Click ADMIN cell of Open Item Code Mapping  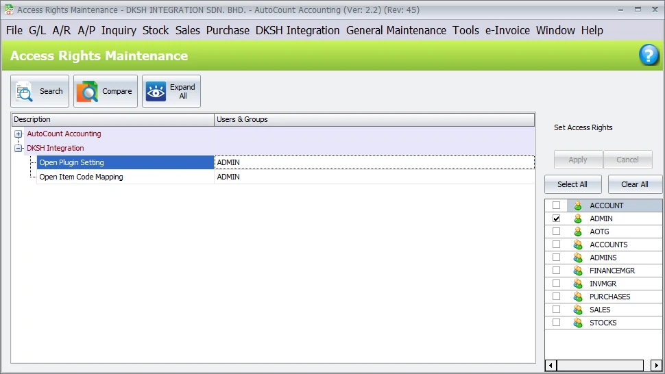click(374, 177)
